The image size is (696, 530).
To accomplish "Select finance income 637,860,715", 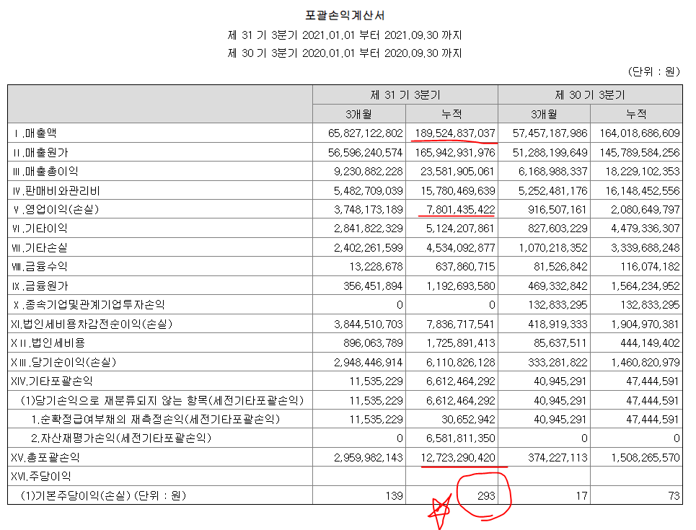I will point(466,267).
